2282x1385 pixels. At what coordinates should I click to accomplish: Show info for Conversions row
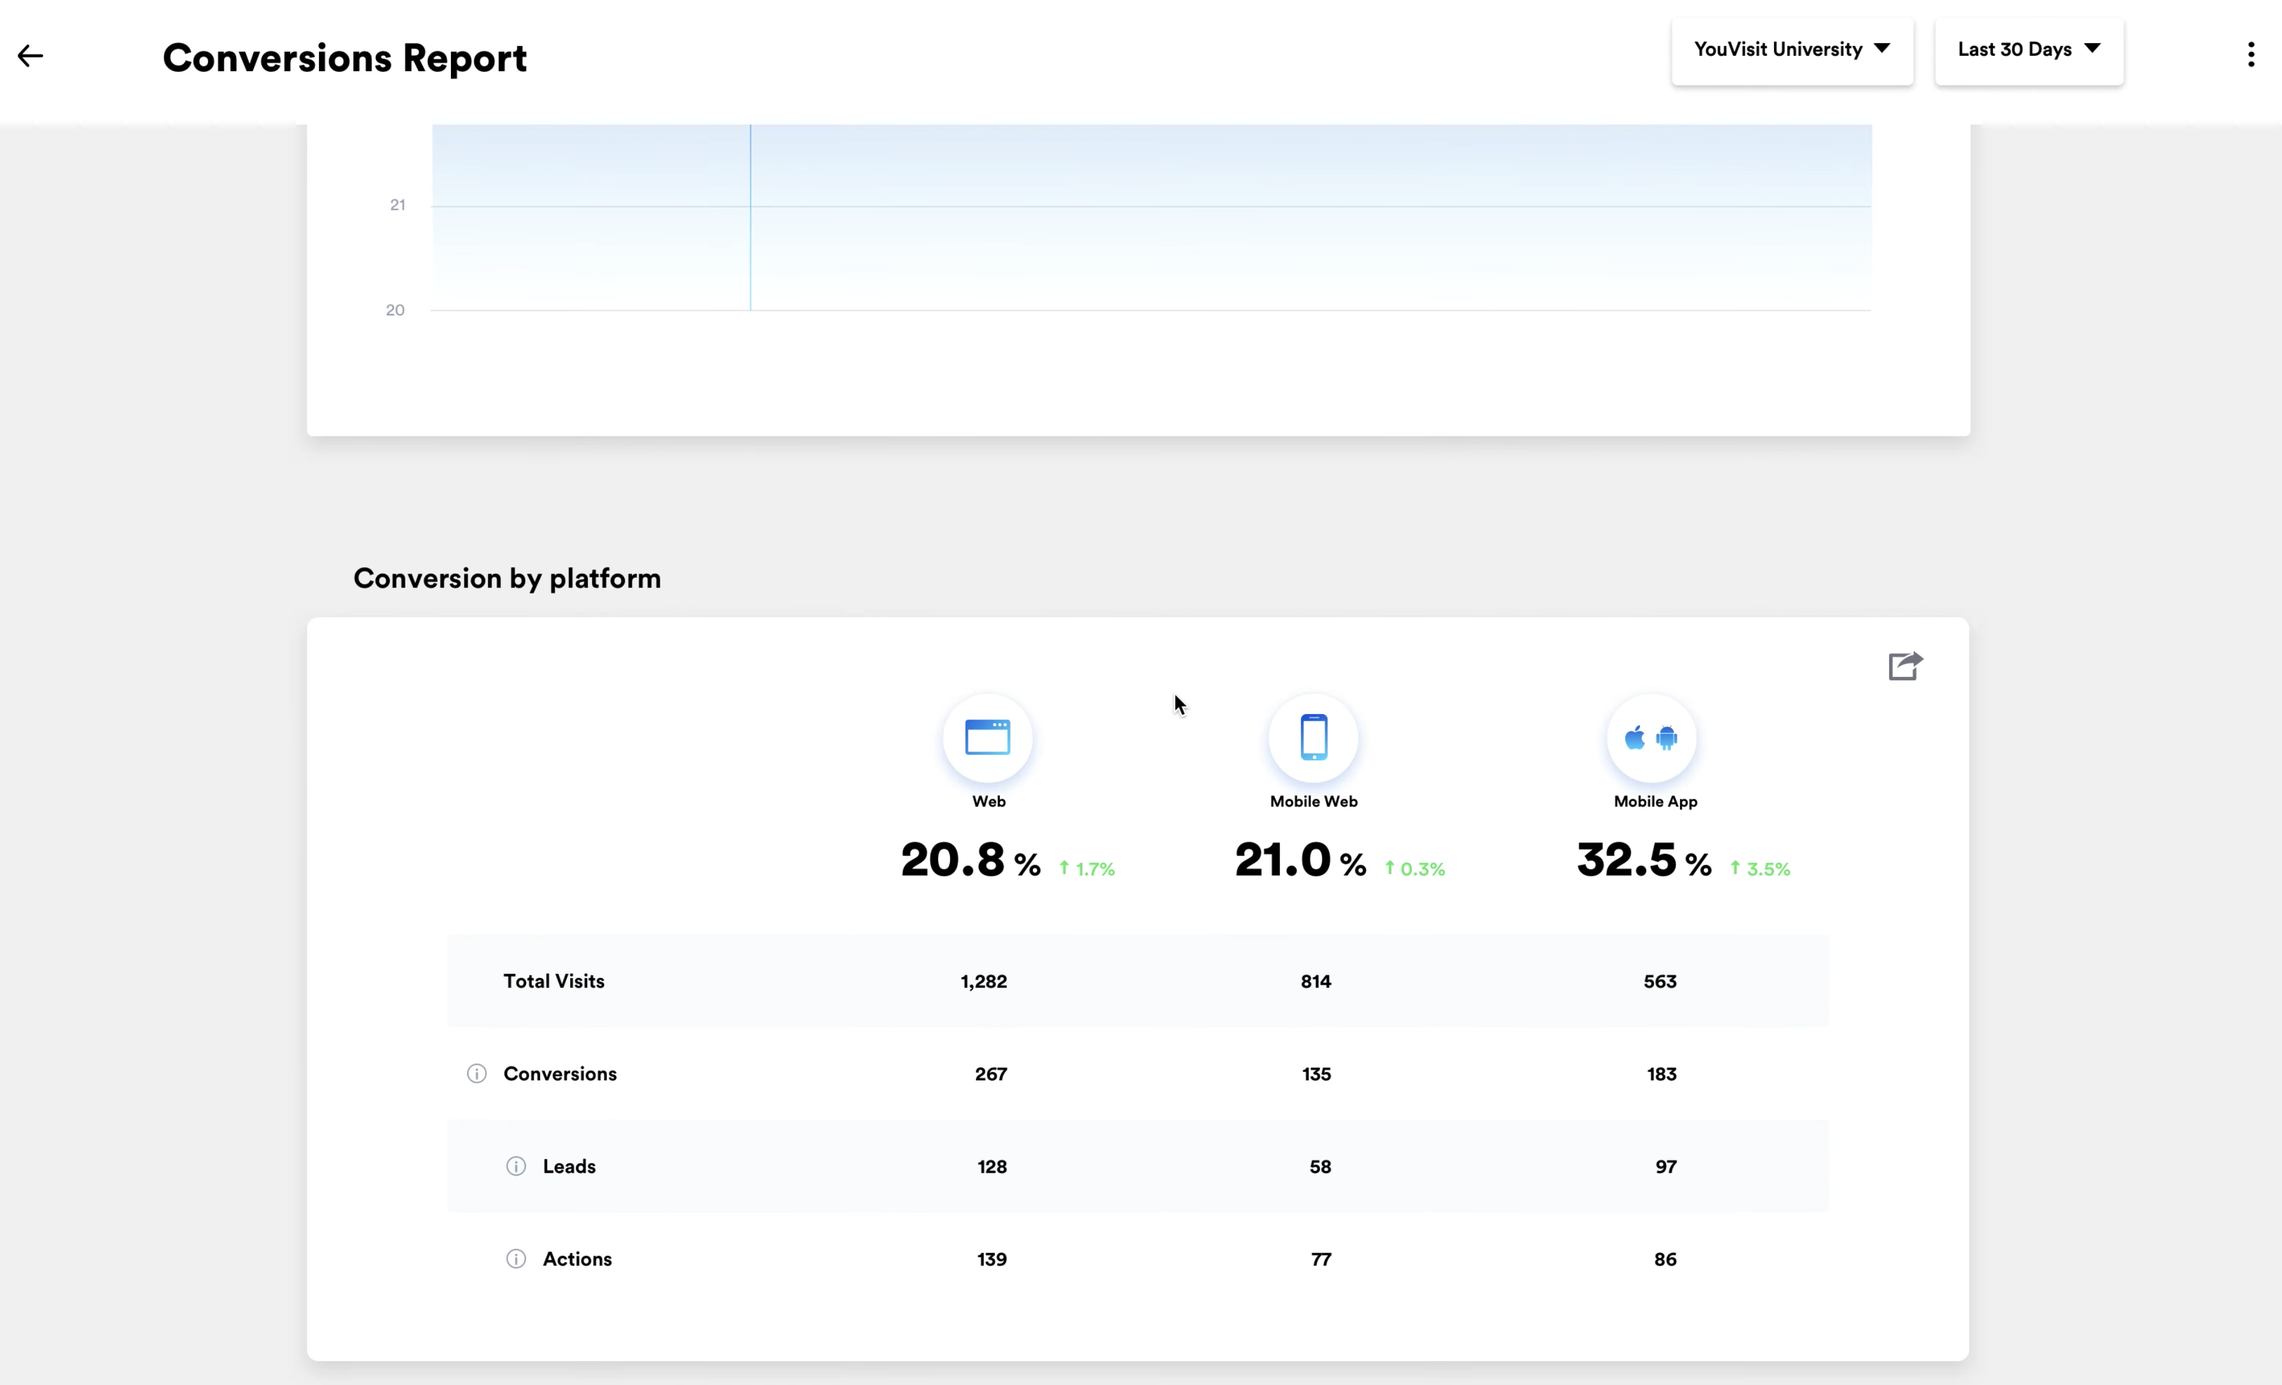click(x=477, y=1074)
